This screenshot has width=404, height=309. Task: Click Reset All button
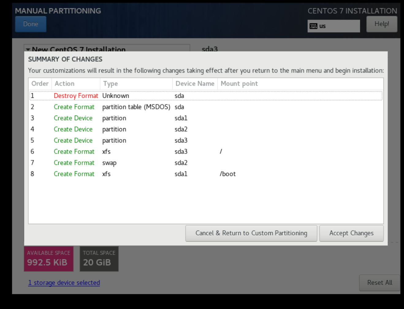coord(379,283)
